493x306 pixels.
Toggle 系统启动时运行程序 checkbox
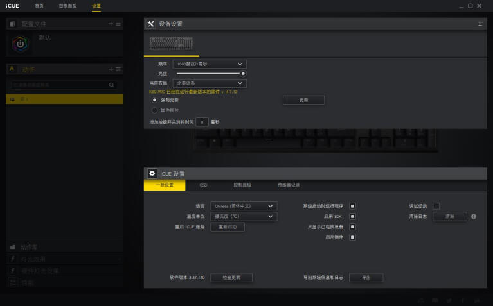352,206
